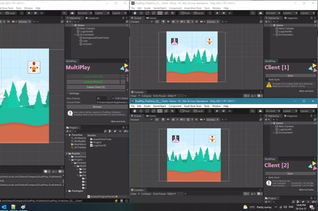Click Play in the Client 2 window
Image resolution: width=318 pixels, height=211 pixels.
click(x=217, y=111)
